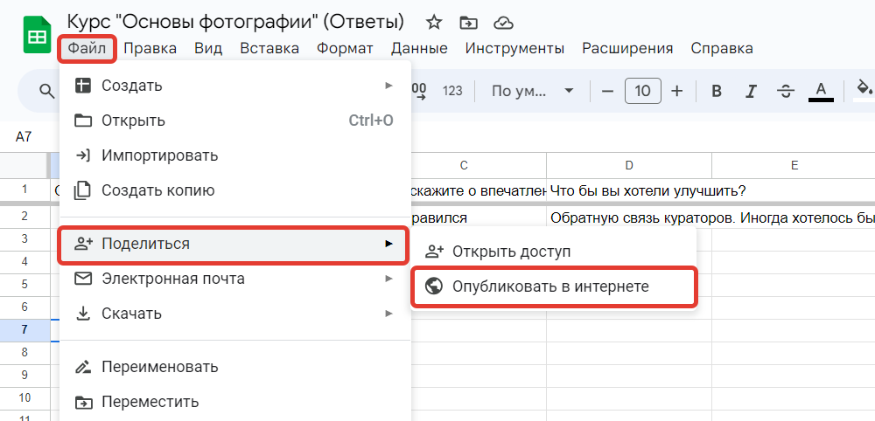Toggle italic formatting
The image size is (875, 421).
click(x=751, y=91)
